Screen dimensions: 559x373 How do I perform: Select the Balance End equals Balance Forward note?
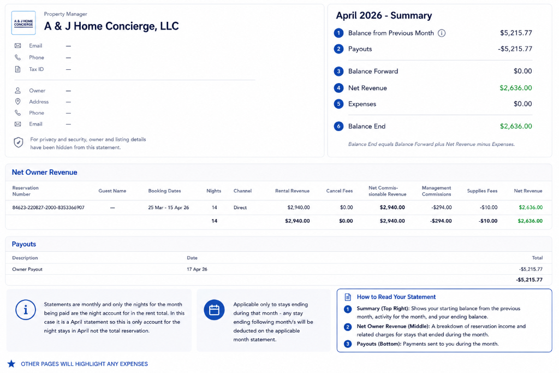[x=431, y=144]
